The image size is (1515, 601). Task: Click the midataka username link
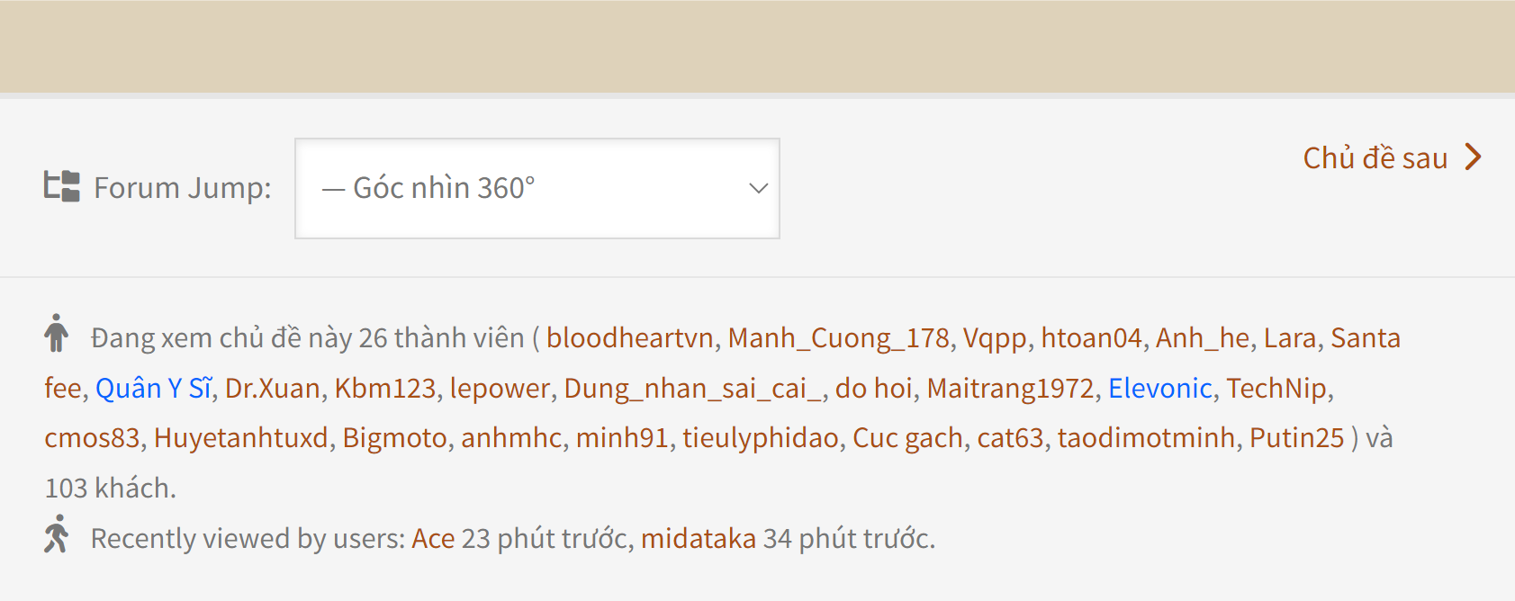pos(698,539)
